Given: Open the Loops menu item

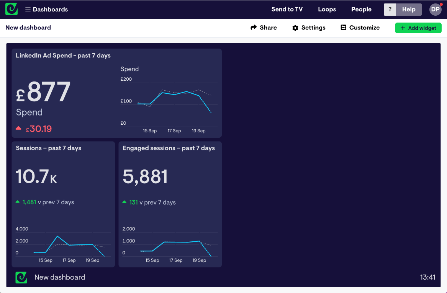Looking at the screenshot, I should [327, 9].
